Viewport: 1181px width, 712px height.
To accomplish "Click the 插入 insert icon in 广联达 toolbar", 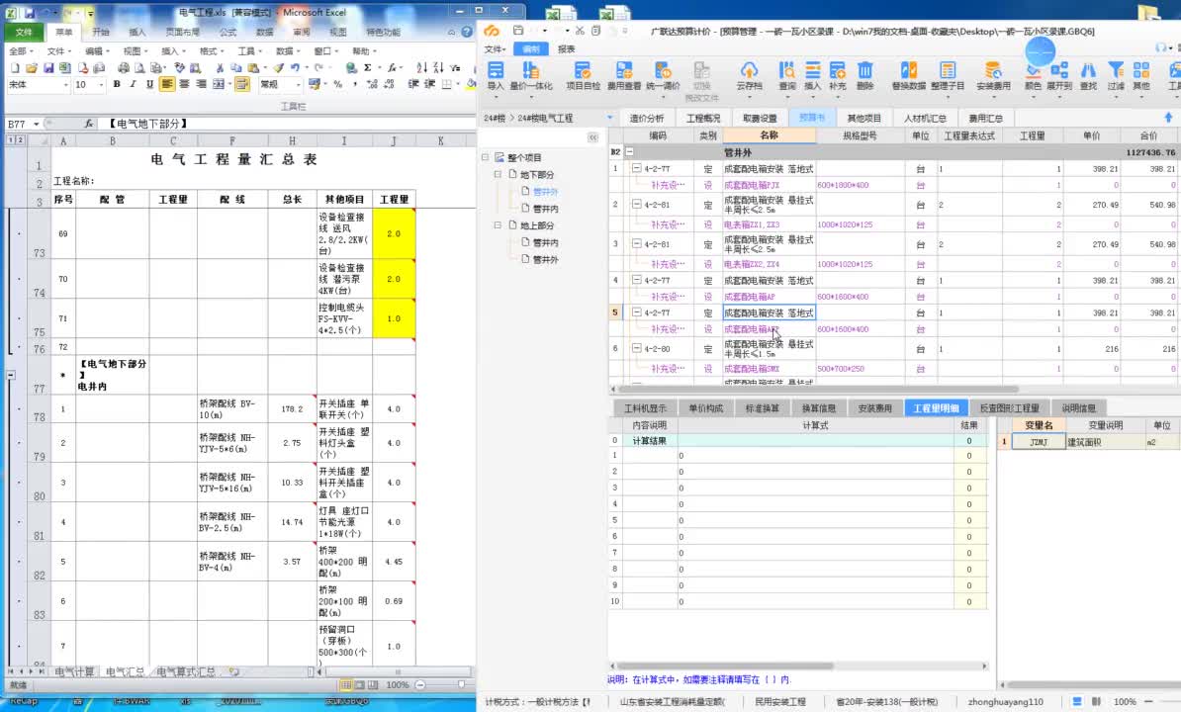I will click(813, 76).
